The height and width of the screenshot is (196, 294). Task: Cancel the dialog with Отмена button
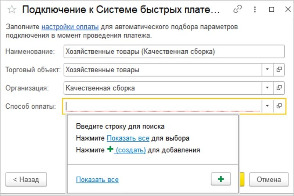269,179
